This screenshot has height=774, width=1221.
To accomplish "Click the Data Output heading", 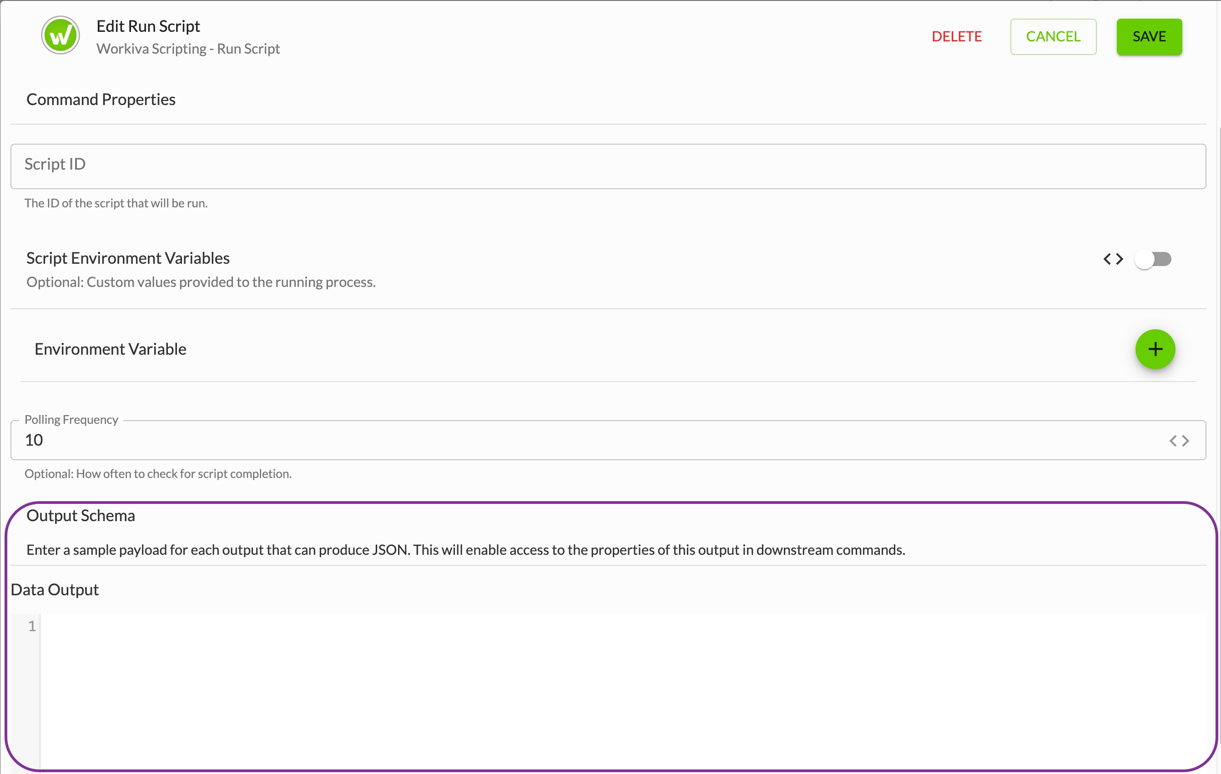I will tap(55, 589).
